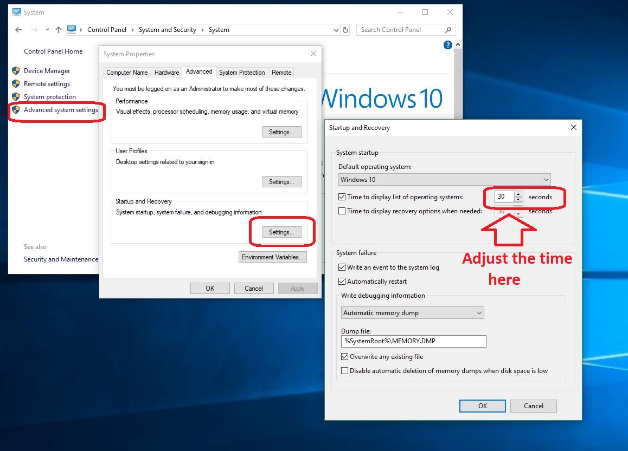Open Startup and Recovery Settings button
Image resolution: width=628 pixels, height=451 pixels.
pyautogui.click(x=281, y=232)
